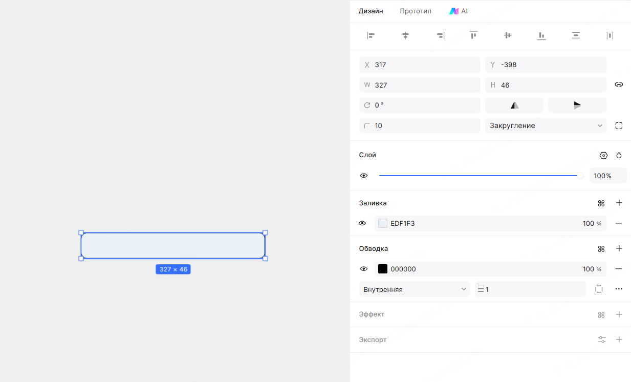The width and height of the screenshot is (631, 382).
Task: Hide the 000000 stroke
Action: click(364, 269)
